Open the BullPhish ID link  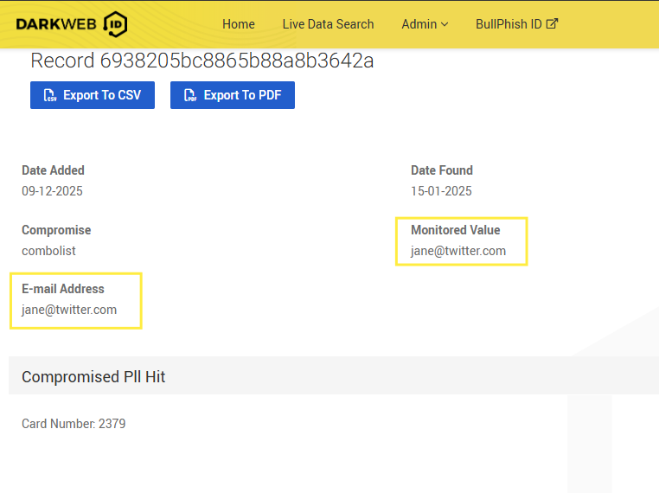[509, 24]
